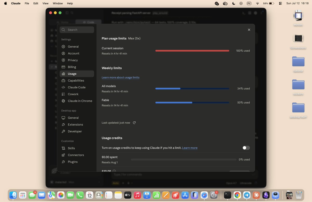Screen dimensions: 312x202
Task: Click the settings Search field
Action: 77,30
